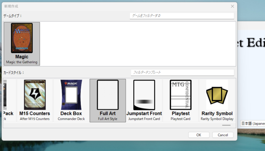Choose the M15 Counters card style thumbnail
The image size is (265, 151).
[x=35, y=95]
